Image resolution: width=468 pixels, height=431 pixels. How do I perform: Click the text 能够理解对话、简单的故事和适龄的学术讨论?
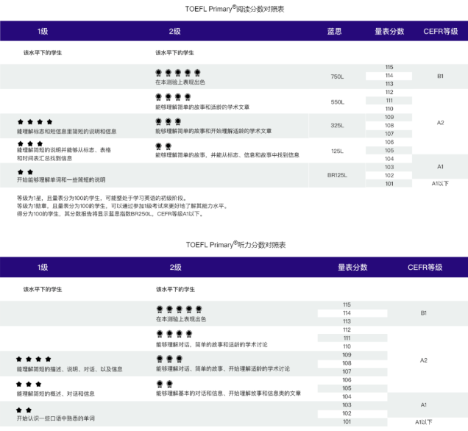click(x=212, y=345)
